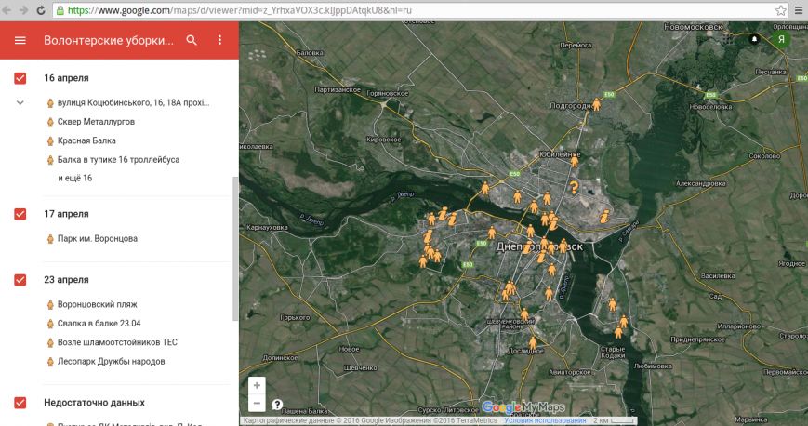Viewport: 808px width, 426px height.
Task: Uncheck the 17 апреля layer checkbox
Action: [x=20, y=214]
